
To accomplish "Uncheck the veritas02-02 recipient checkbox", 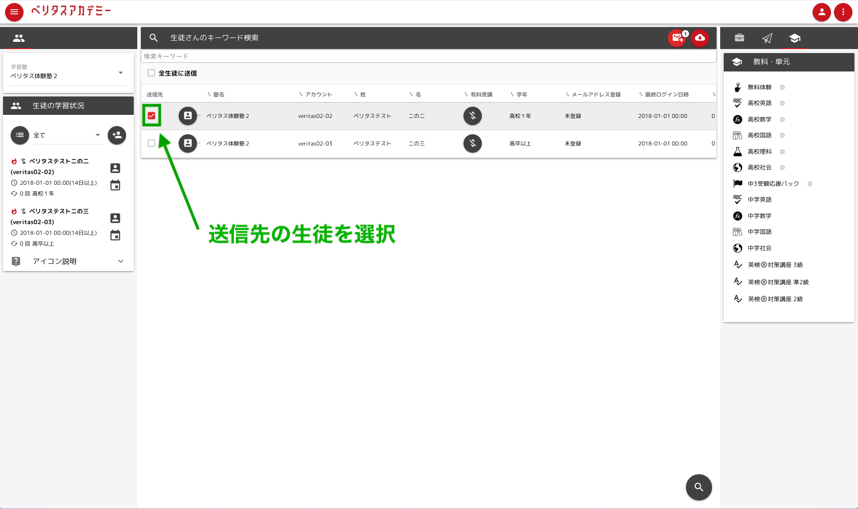I will click(x=152, y=116).
